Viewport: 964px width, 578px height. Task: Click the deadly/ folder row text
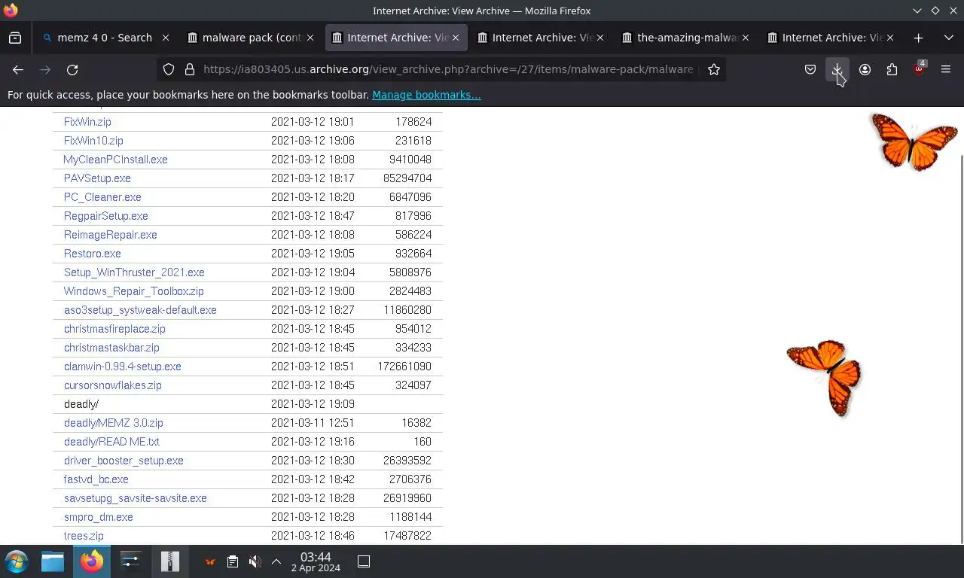[81, 404]
